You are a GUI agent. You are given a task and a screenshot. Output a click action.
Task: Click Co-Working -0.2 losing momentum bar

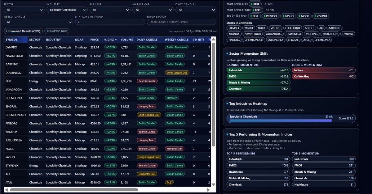(x=324, y=76)
